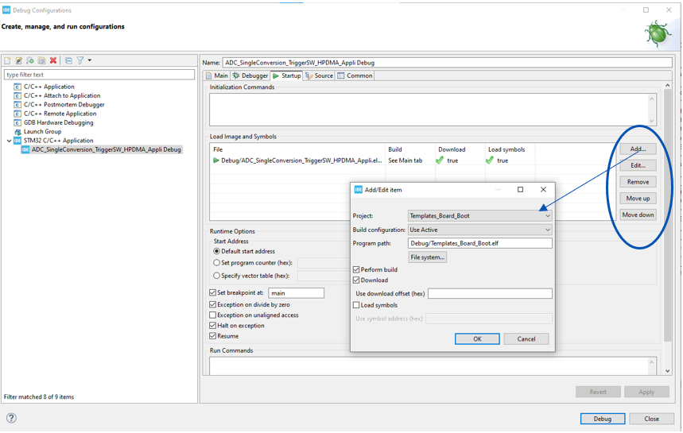Select Set program counter radio button

point(216,263)
